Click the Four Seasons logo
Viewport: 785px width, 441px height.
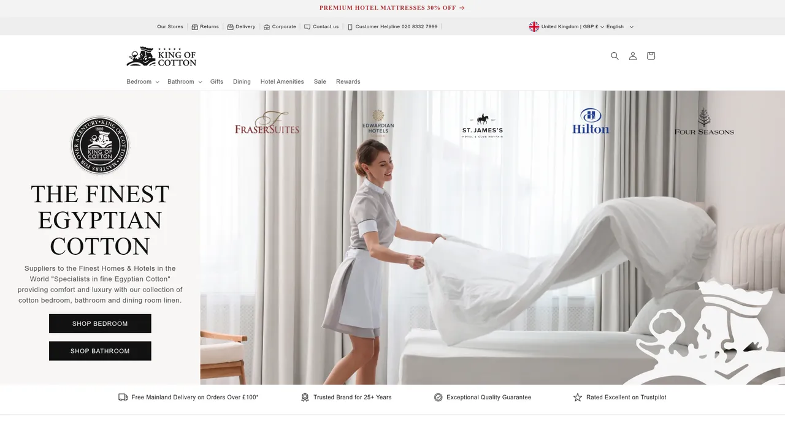click(704, 122)
